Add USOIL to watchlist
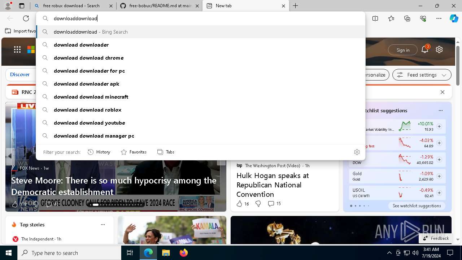Image resolution: width=462 pixels, height=260 pixels. pos(439,193)
